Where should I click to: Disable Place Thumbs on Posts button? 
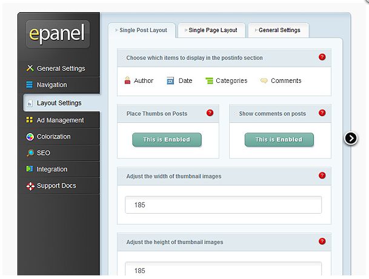[167, 140]
